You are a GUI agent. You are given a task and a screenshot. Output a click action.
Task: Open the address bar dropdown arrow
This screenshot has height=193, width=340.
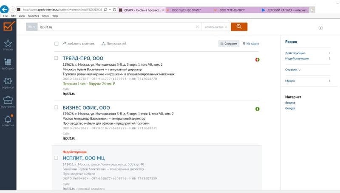coord(110,9)
